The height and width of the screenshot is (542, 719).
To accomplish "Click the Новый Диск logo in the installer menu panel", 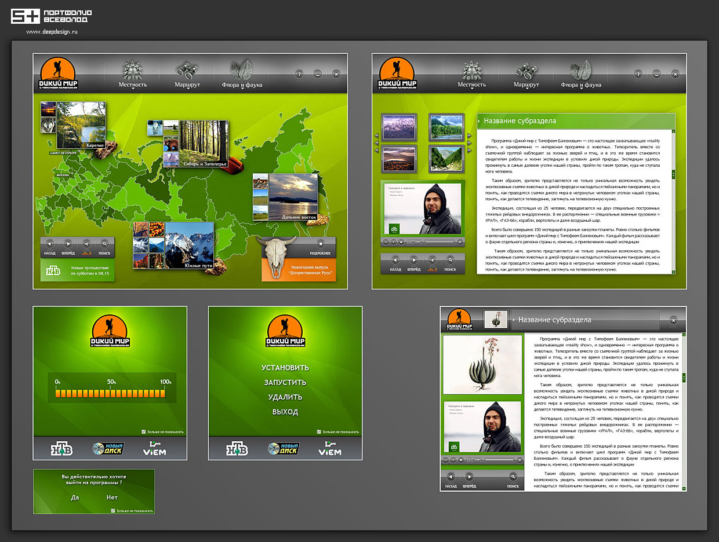I will click(285, 449).
